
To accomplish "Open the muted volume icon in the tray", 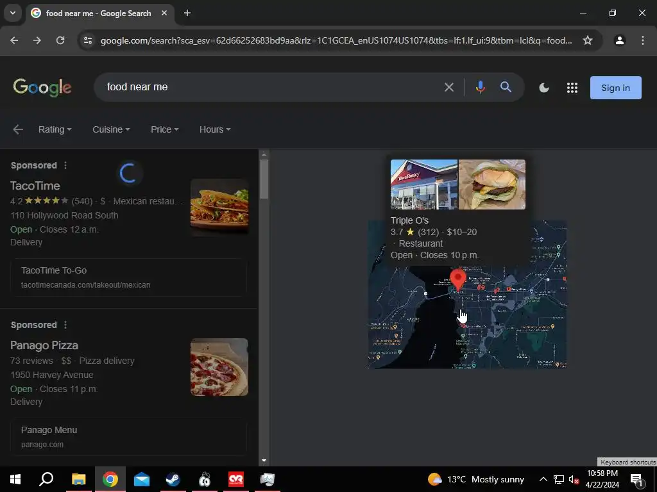I will tap(574, 479).
